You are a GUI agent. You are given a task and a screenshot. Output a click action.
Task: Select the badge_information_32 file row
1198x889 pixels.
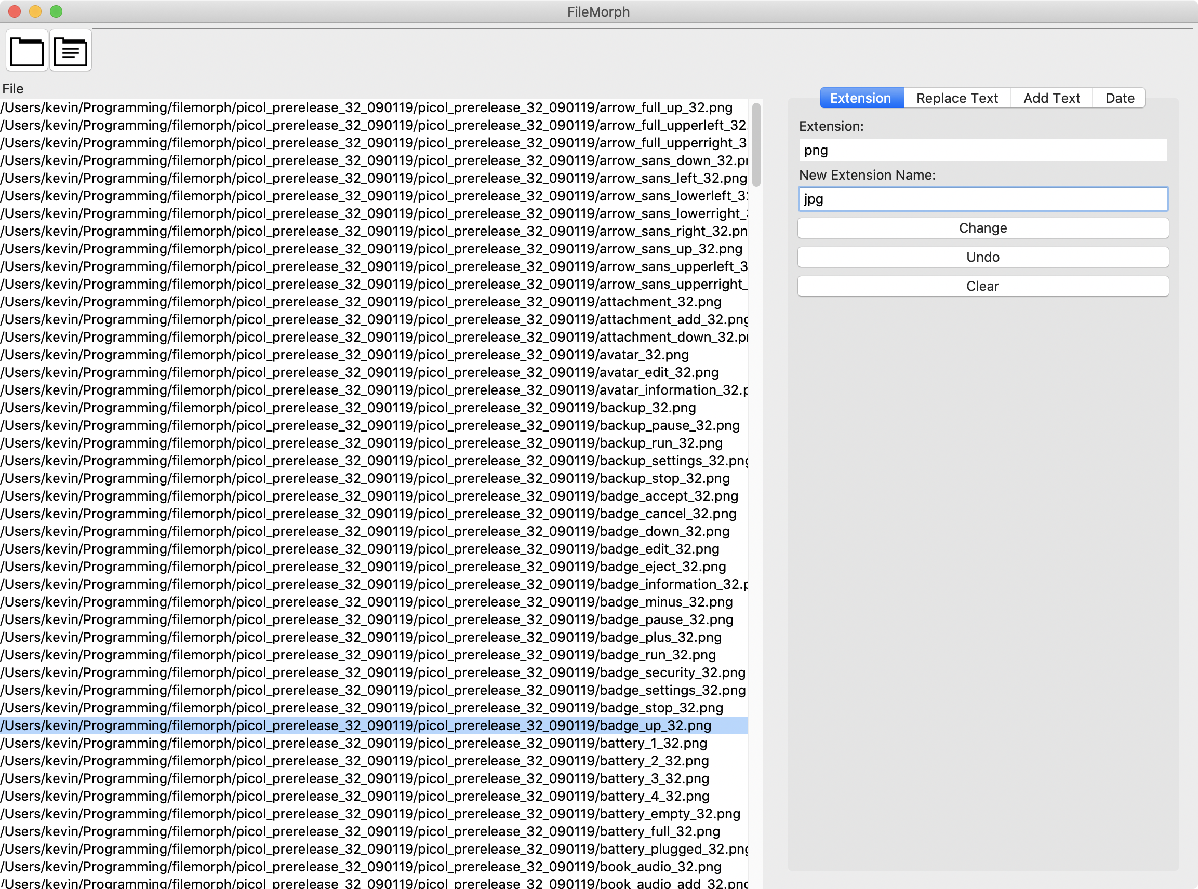[x=374, y=584]
